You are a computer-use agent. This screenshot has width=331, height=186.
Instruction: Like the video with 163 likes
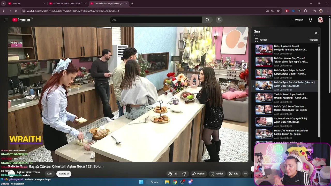coord(173,174)
